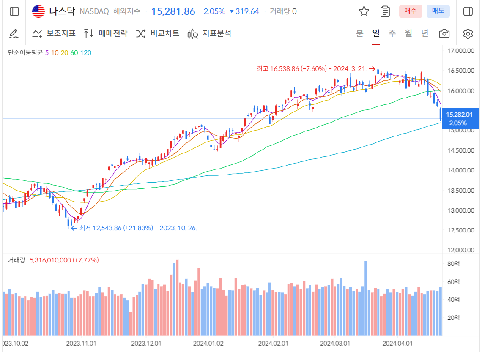Viewport: 482px width, 352px height.
Task: Click the 나스닥 index name title
Action: coord(62,11)
